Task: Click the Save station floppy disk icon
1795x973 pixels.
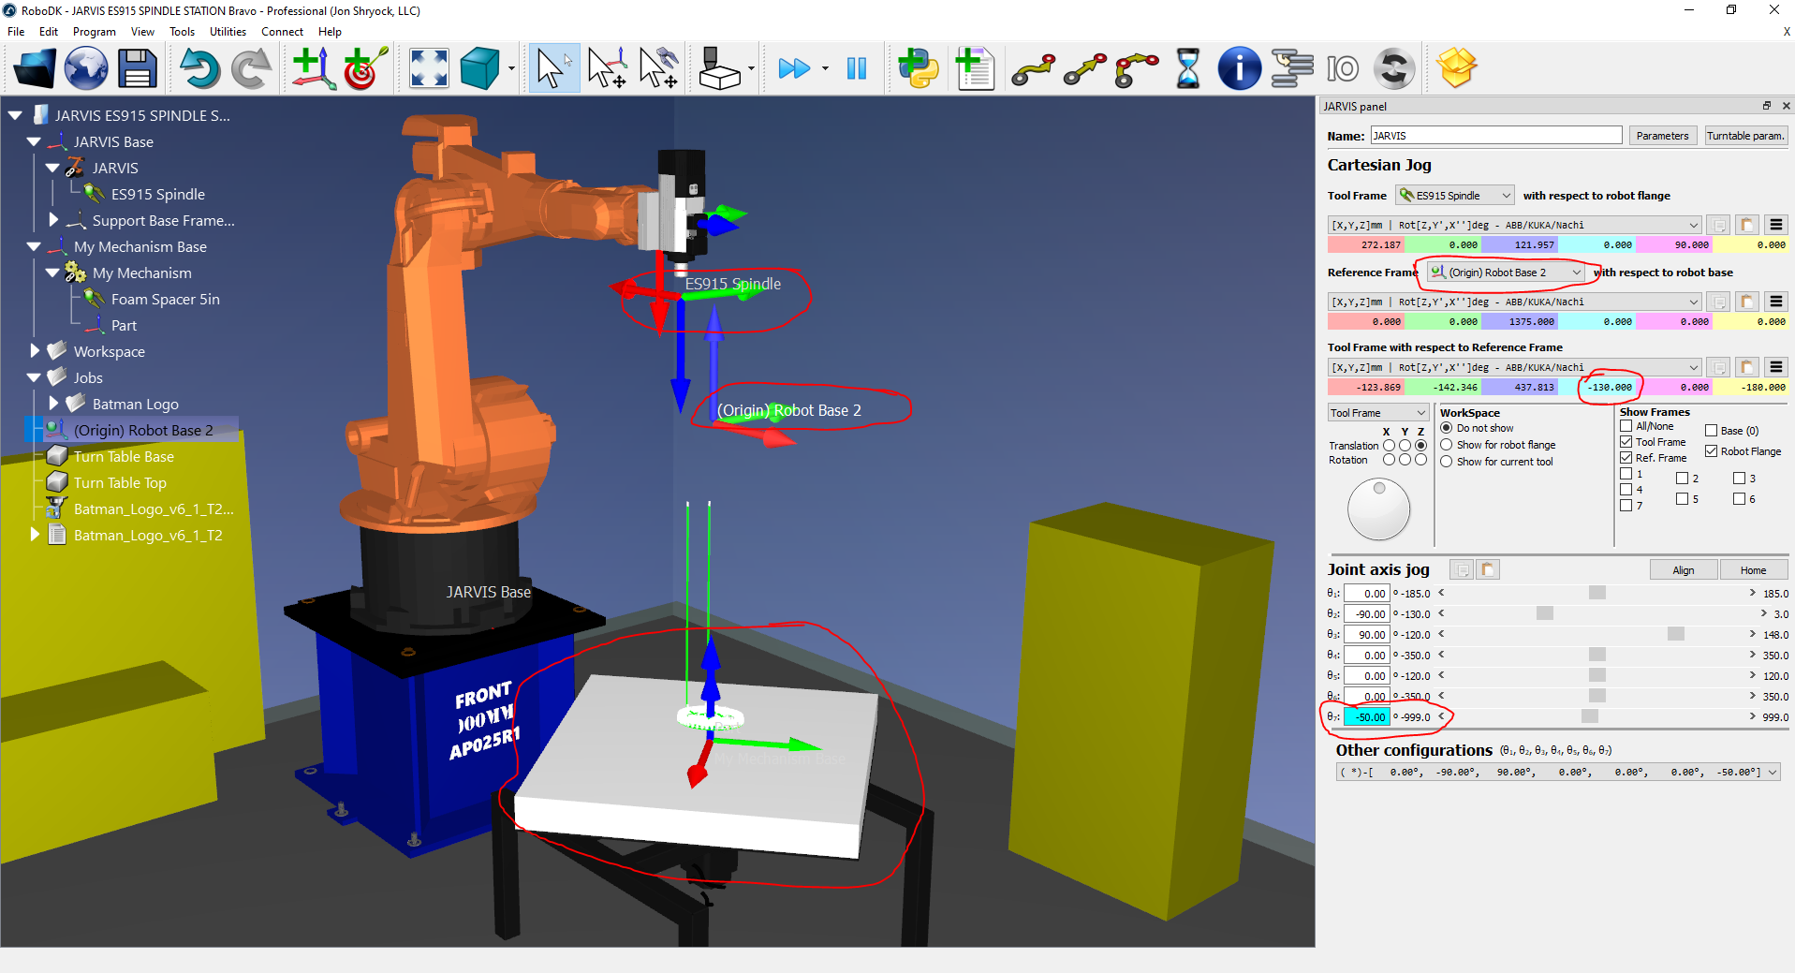Action: 137,69
